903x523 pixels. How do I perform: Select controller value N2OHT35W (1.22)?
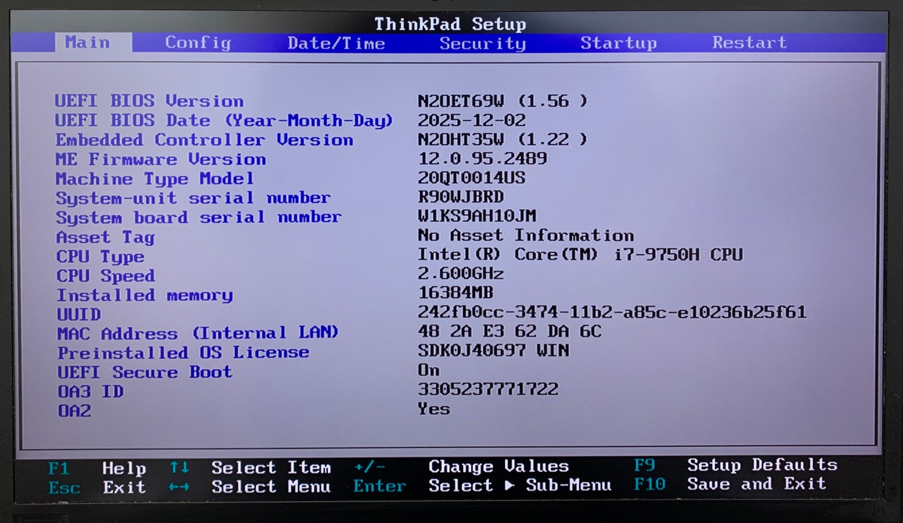[x=502, y=139]
